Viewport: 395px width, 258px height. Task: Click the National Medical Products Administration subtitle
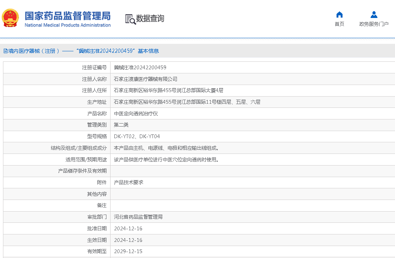pyautogui.click(x=67, y=25)
